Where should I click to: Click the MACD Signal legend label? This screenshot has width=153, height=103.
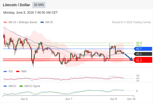point(32,86)
